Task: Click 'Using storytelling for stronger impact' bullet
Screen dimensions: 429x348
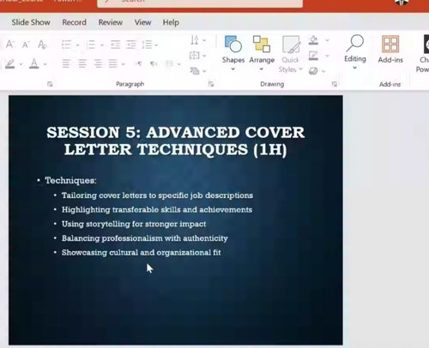Action: [134, 224]
